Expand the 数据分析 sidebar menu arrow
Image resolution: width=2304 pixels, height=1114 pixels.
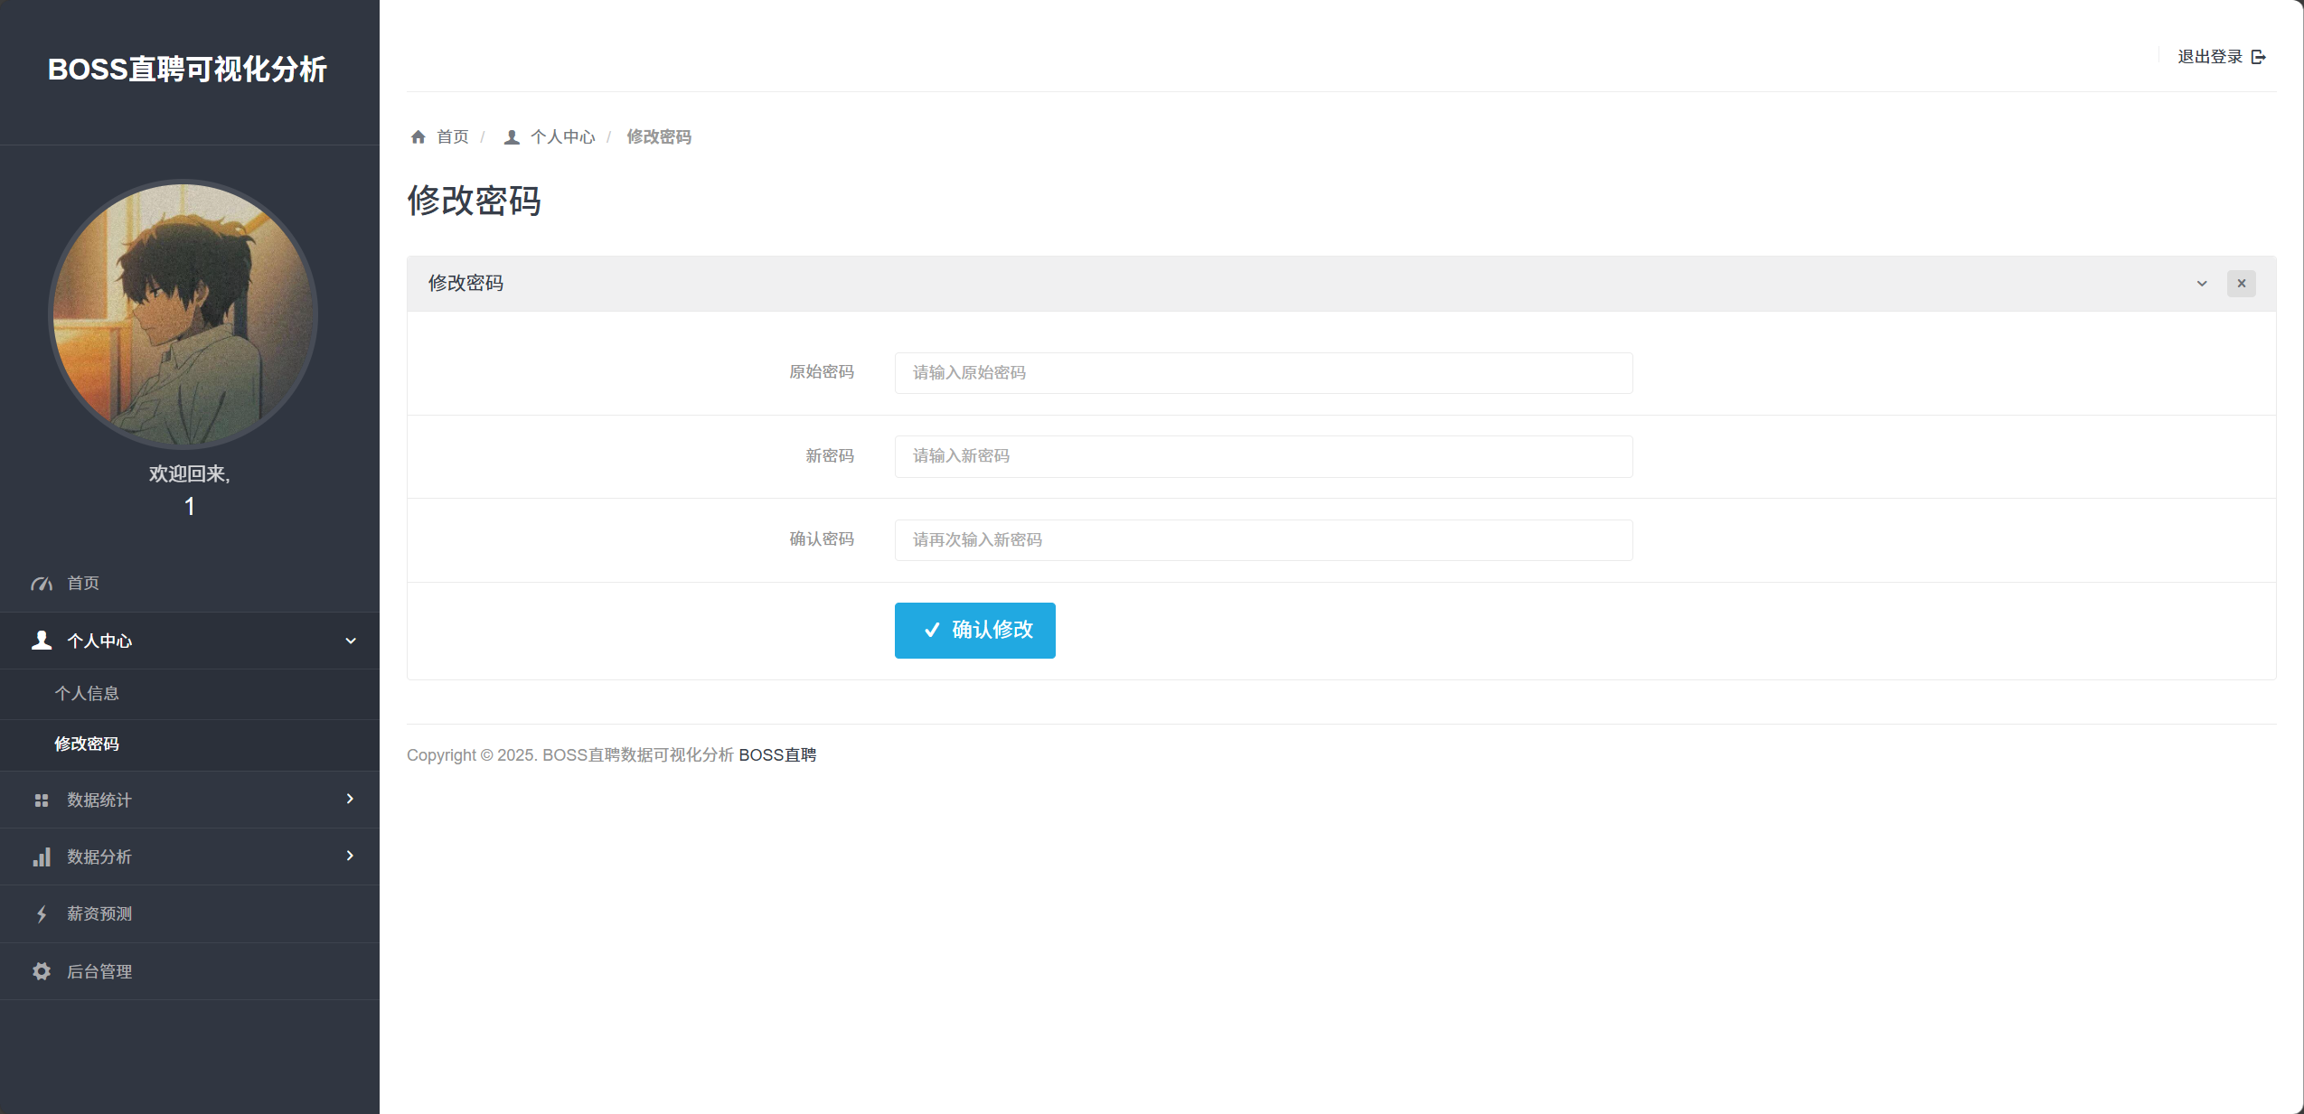[351, 856]
